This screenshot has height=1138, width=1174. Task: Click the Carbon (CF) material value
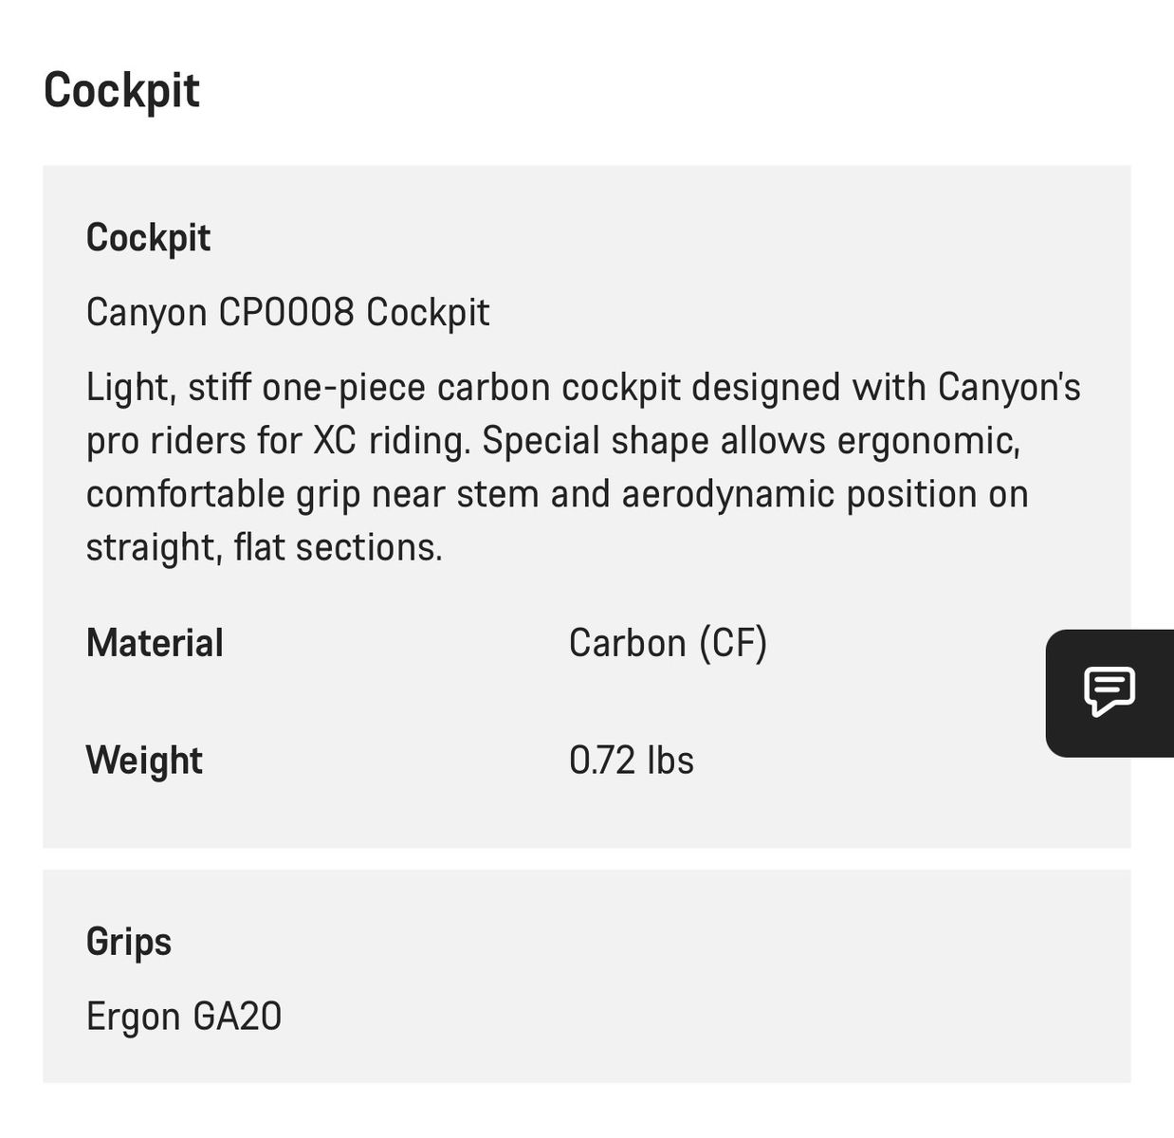click(x=668, y=643)
